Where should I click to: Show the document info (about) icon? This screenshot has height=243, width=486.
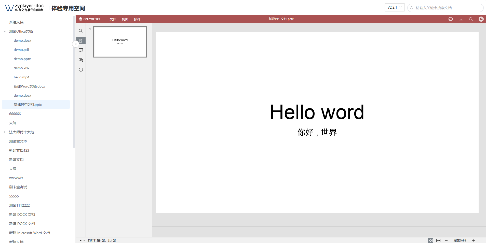81,70
